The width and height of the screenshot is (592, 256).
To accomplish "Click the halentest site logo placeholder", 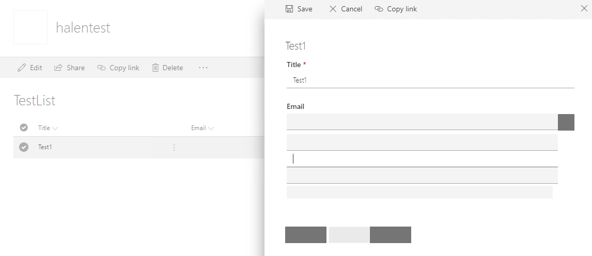I will point(30,27).
